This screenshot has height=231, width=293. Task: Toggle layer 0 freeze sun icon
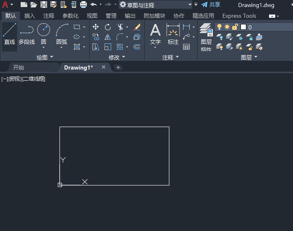click(227, 27)
